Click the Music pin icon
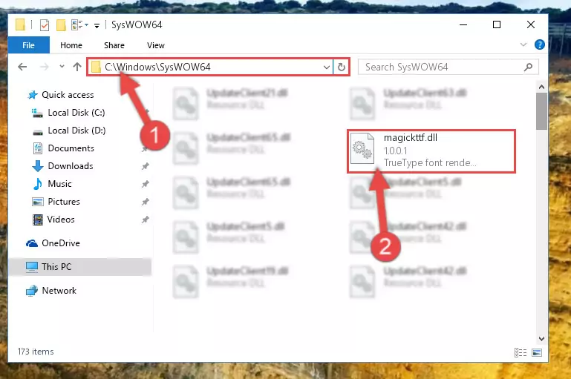The width and height of the screenshot is (571, 379). [146, 184]
